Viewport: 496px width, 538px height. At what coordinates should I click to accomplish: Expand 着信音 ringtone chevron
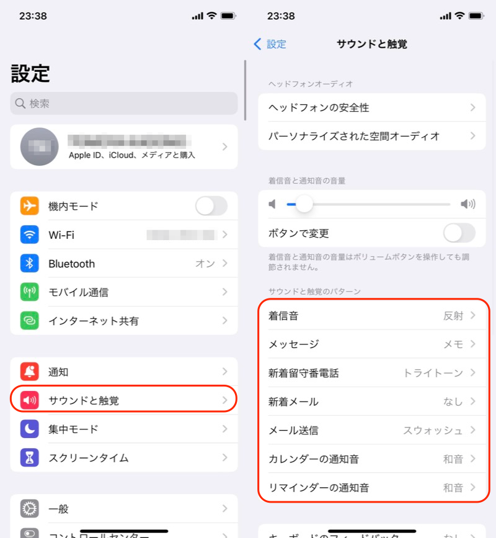tap(473, 315)
